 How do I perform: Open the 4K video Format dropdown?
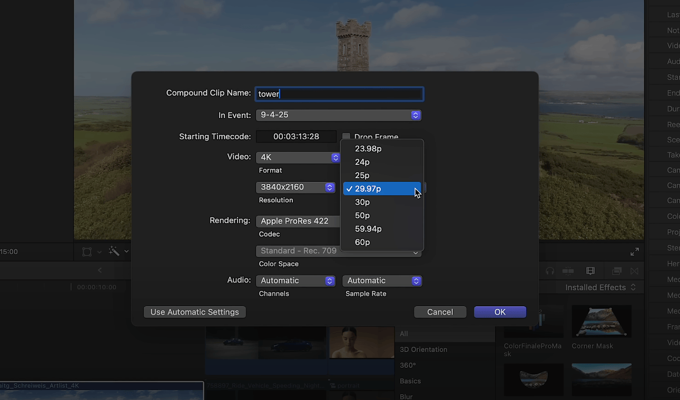(x=298, y=157)
